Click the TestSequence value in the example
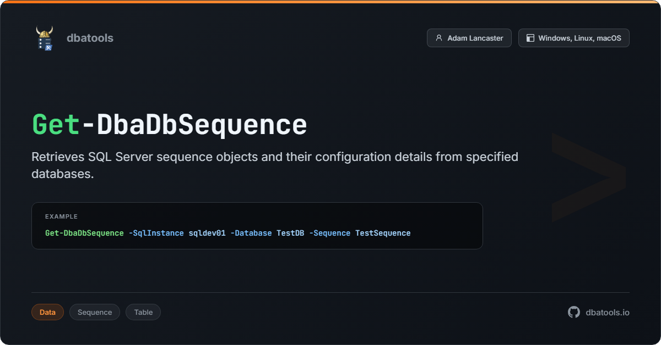This screenshot has width=661, height=345. click(x=383, y=233)
